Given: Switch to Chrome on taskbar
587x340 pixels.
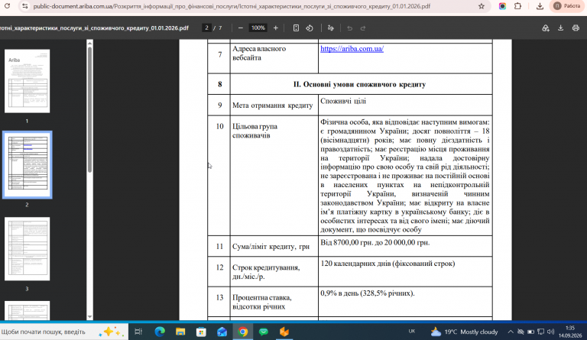Looking at the screenshot, I should click(242, 332).
